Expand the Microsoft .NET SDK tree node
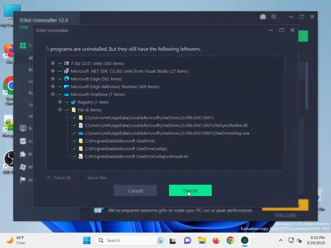 tap(53, 71)
